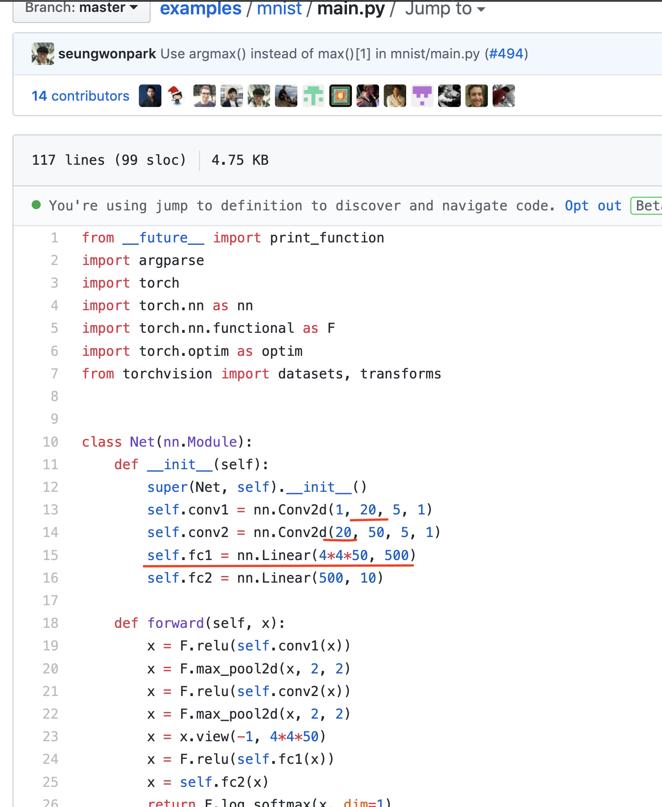Click the Net class name on line 10
662x807 pixels.
pyautogui.click(x=142, y=442)
